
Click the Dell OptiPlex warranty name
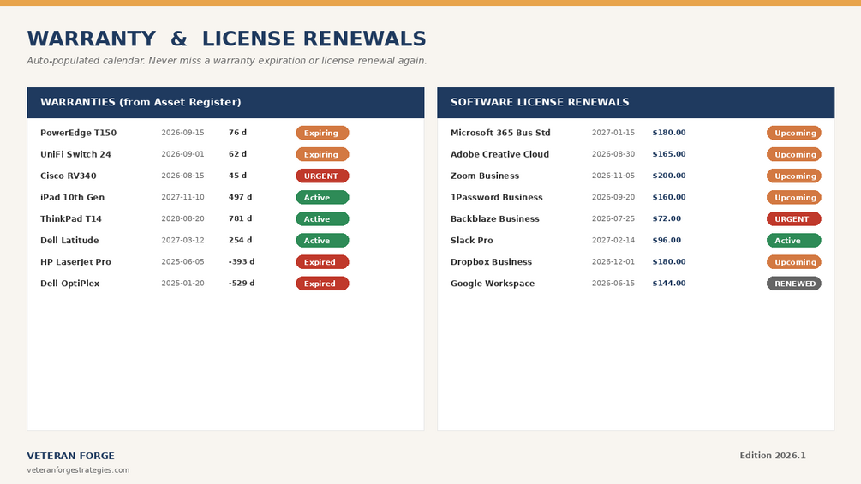69,284
